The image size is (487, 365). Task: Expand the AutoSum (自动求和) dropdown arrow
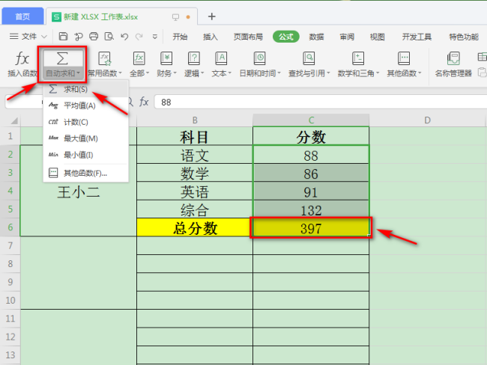pyautogui.click(x=79, y=73)
